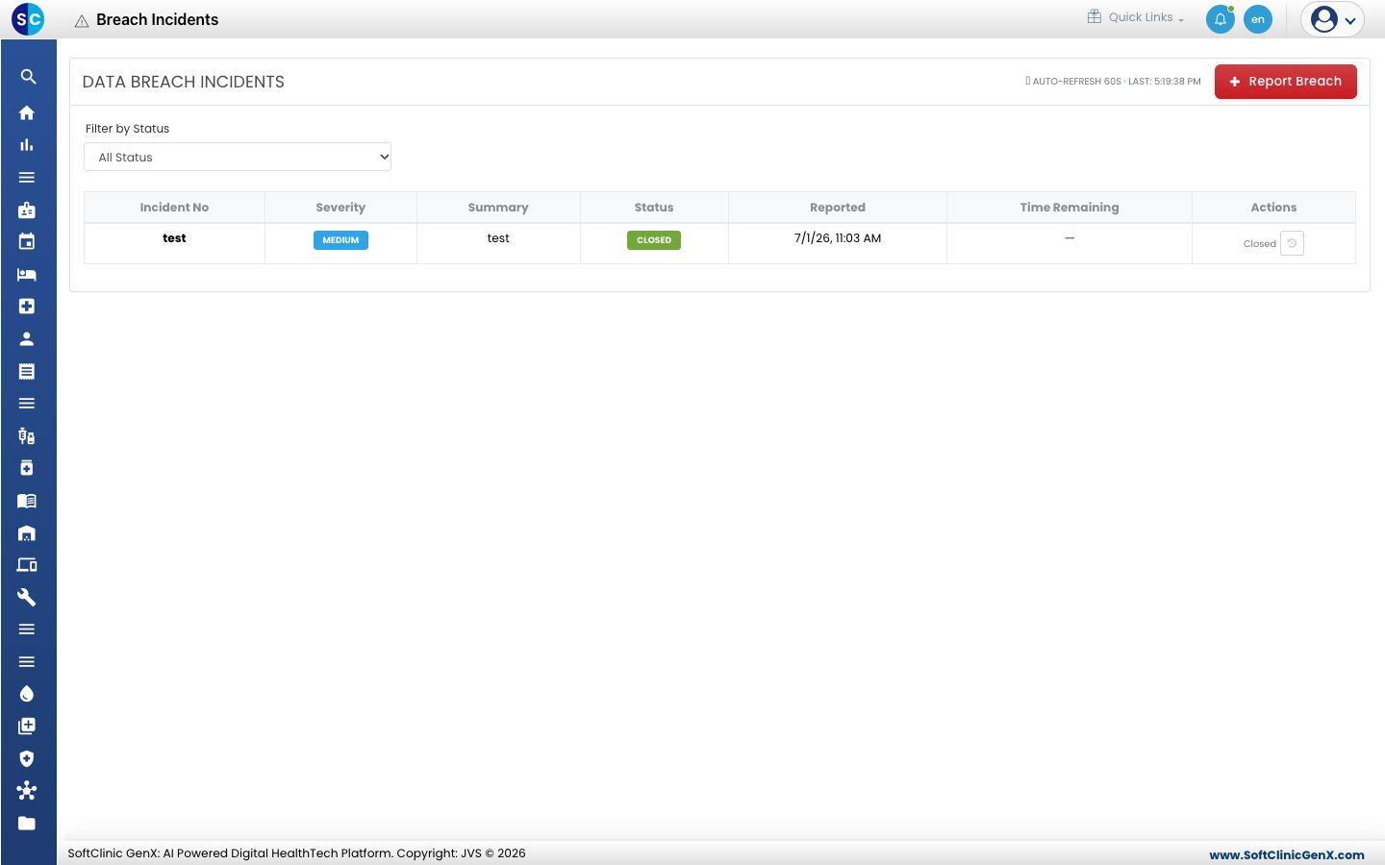Click the blood drop sidebar icon
Image resolution: width=1385 pixels, height=865 pixels.
(x=27, y=694)
